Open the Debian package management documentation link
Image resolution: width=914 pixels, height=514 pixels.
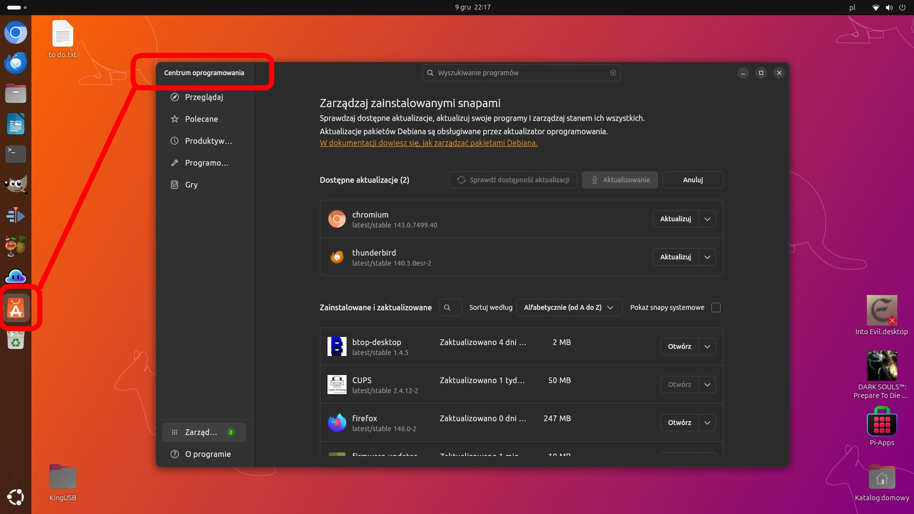(x=428, y=143)
